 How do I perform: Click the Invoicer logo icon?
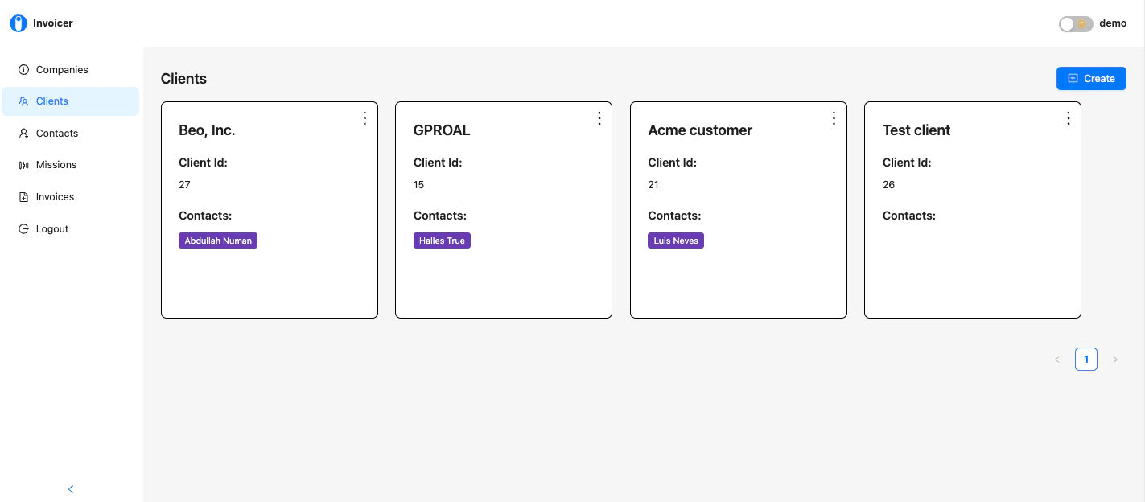pyautogui.click(x=18, y=23)
